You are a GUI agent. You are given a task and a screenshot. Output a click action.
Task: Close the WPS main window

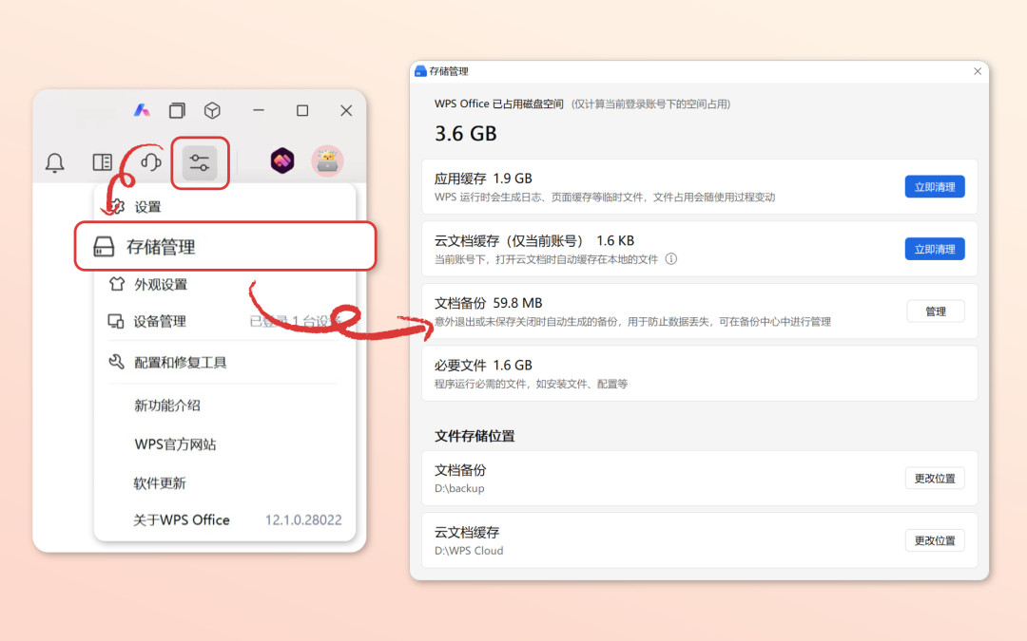click(346, 110)
